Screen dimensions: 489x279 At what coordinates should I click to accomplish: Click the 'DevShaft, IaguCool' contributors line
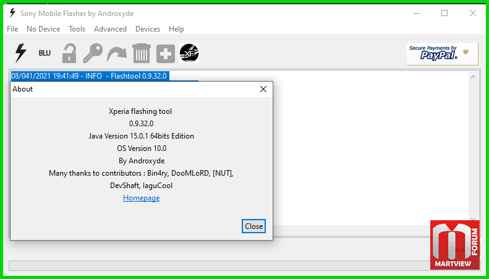click(142, 186)
